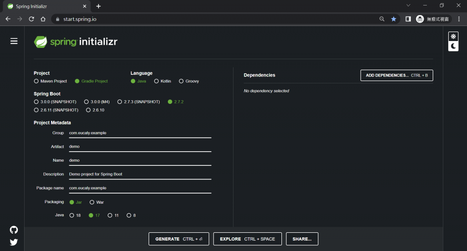Select War packaging
Image resolution: width=467 pixels, height=251 pixels.
pyautogui.click(x=97, y=202)
